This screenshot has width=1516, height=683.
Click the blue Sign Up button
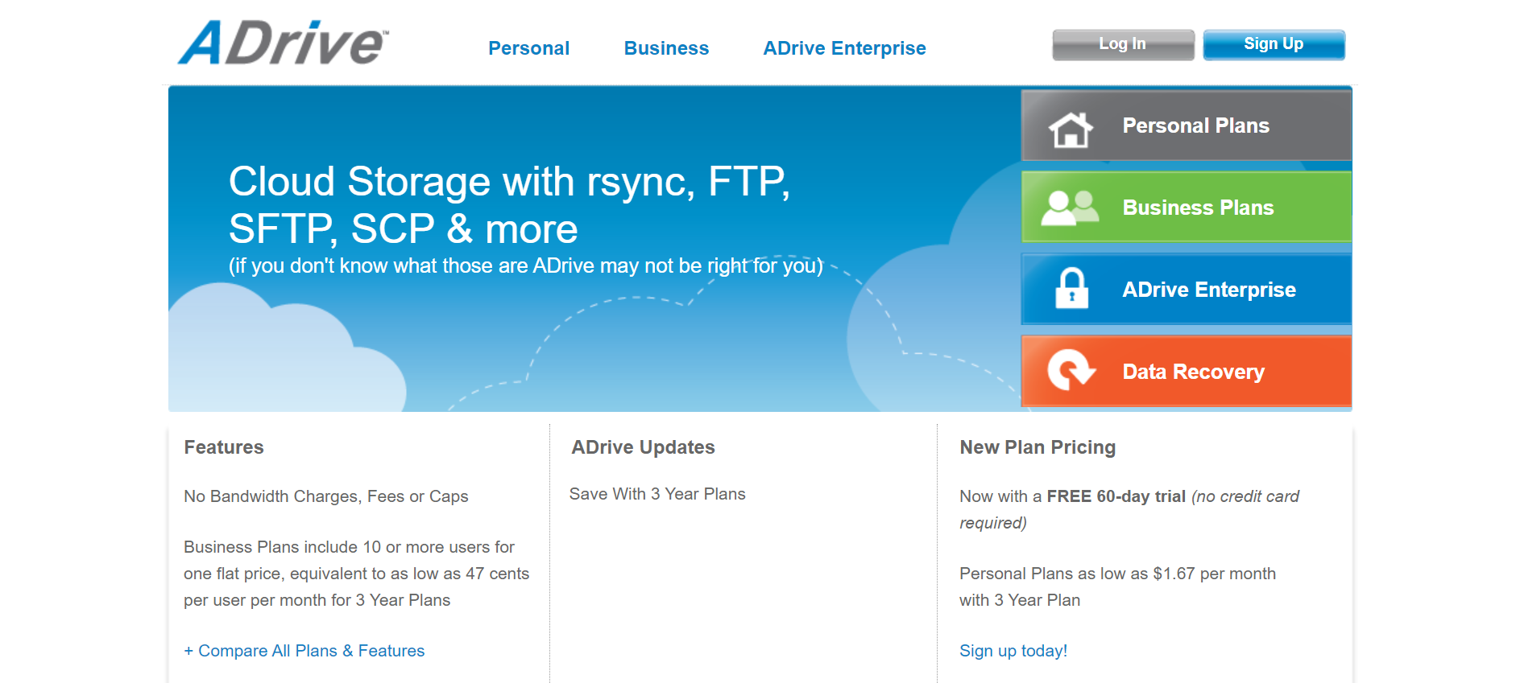point(1274,44)
